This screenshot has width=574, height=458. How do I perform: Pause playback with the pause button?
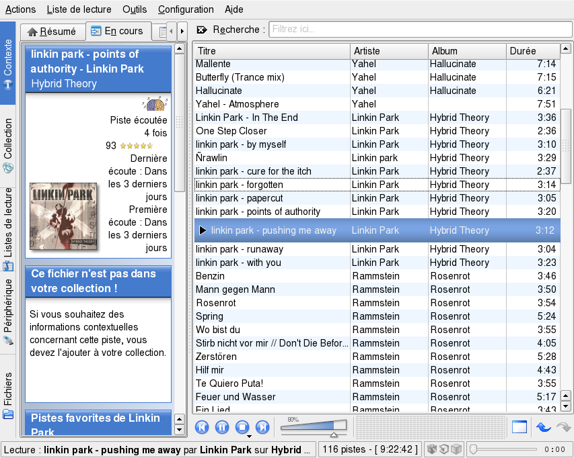(x=222, y=427)
